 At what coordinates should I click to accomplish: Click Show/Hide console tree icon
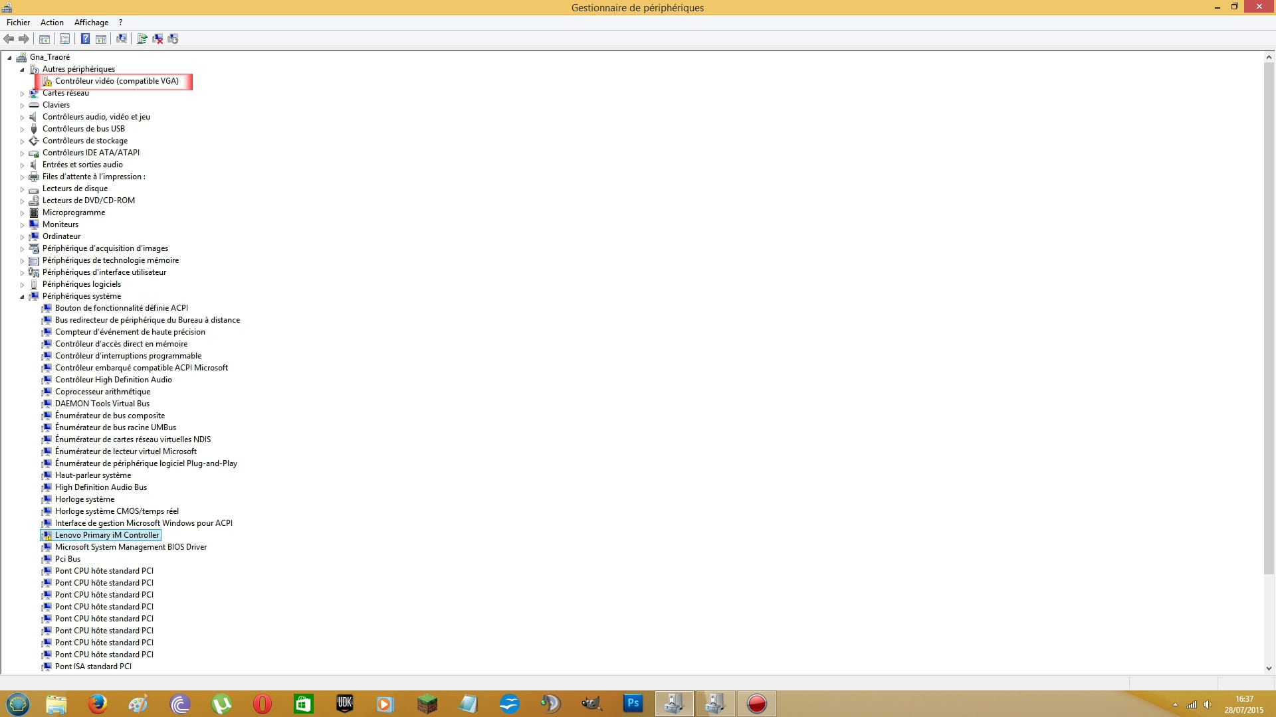[x=45, y=39]
